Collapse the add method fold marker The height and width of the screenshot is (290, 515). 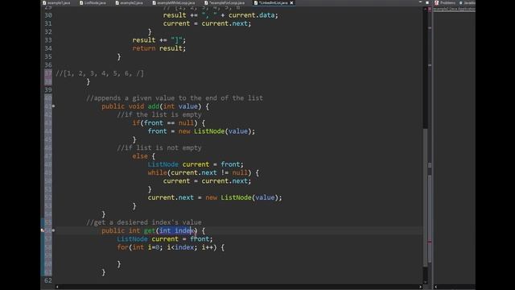pyautogui.click(x=53, y=106)
